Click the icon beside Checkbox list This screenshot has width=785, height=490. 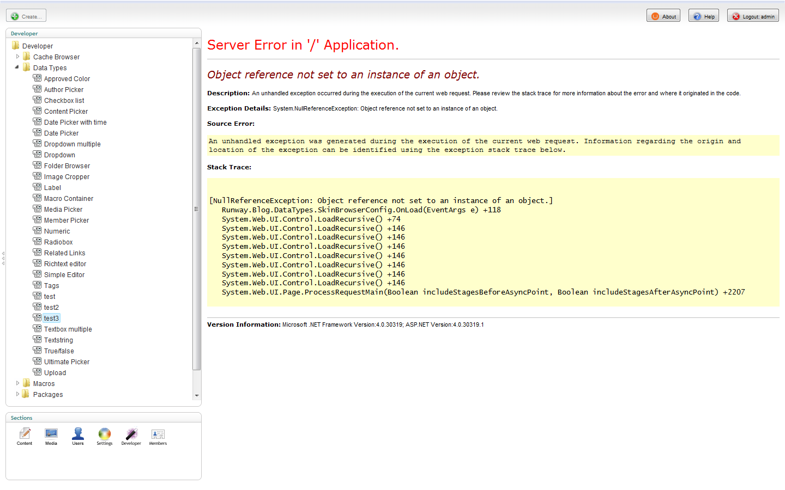coord(37,100)
